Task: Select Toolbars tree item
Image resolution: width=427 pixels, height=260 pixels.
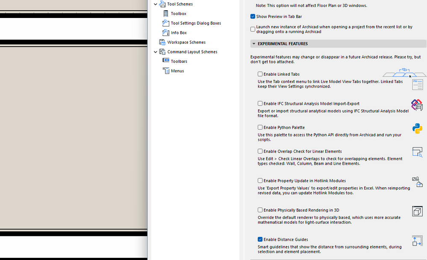Action: click(179, 61)
